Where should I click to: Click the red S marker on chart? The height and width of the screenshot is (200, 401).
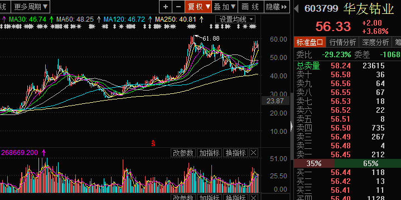(153, 143)
